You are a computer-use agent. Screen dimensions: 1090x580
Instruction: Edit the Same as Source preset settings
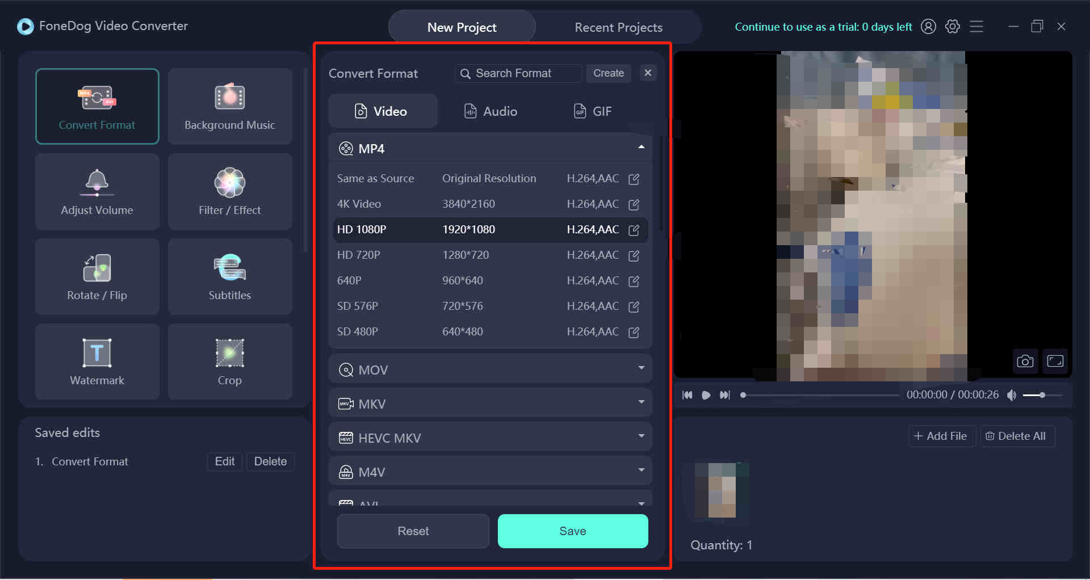click(634, 179)
